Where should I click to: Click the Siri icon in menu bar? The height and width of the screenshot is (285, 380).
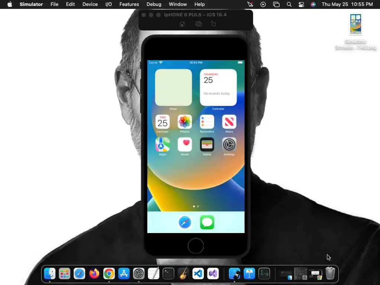(x=313, y=4)
